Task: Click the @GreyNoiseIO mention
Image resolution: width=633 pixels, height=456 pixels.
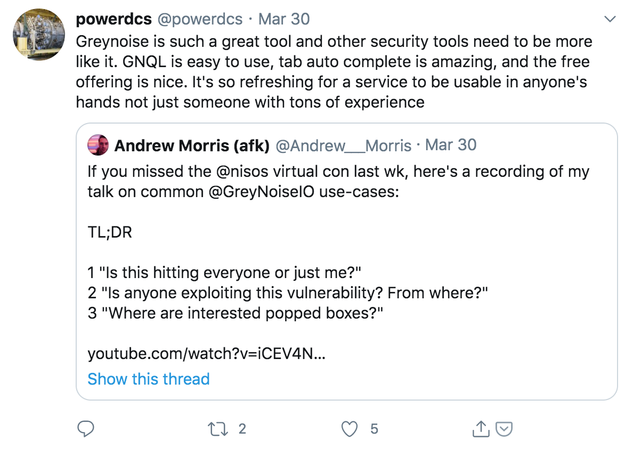Action: point(261,192)
